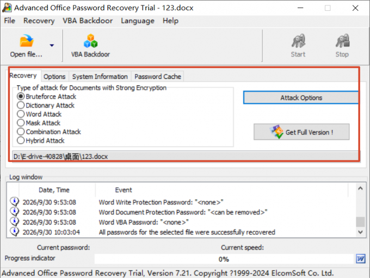Viewport: 370px width, 278px height.
Task: Open the VBA Backdoor menu
Action: click(x=88, y=21)
